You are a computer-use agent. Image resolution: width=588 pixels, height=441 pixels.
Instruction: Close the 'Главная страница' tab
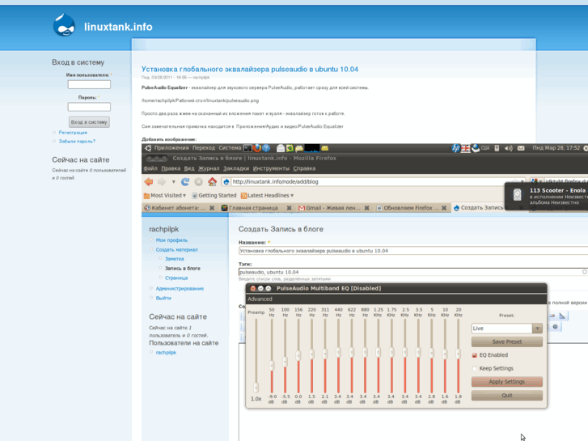point(289,208)
